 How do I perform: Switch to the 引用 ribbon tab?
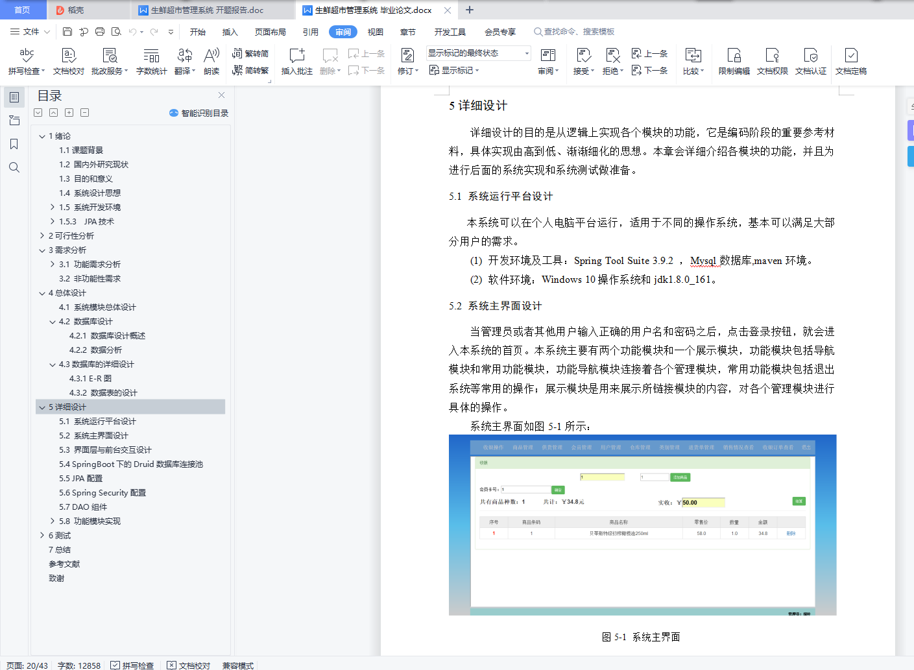point(311,32)
